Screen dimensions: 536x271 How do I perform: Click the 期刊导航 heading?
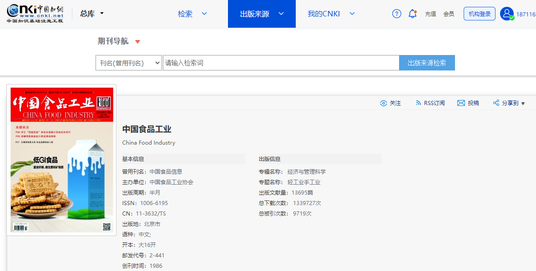click(113, 41)
